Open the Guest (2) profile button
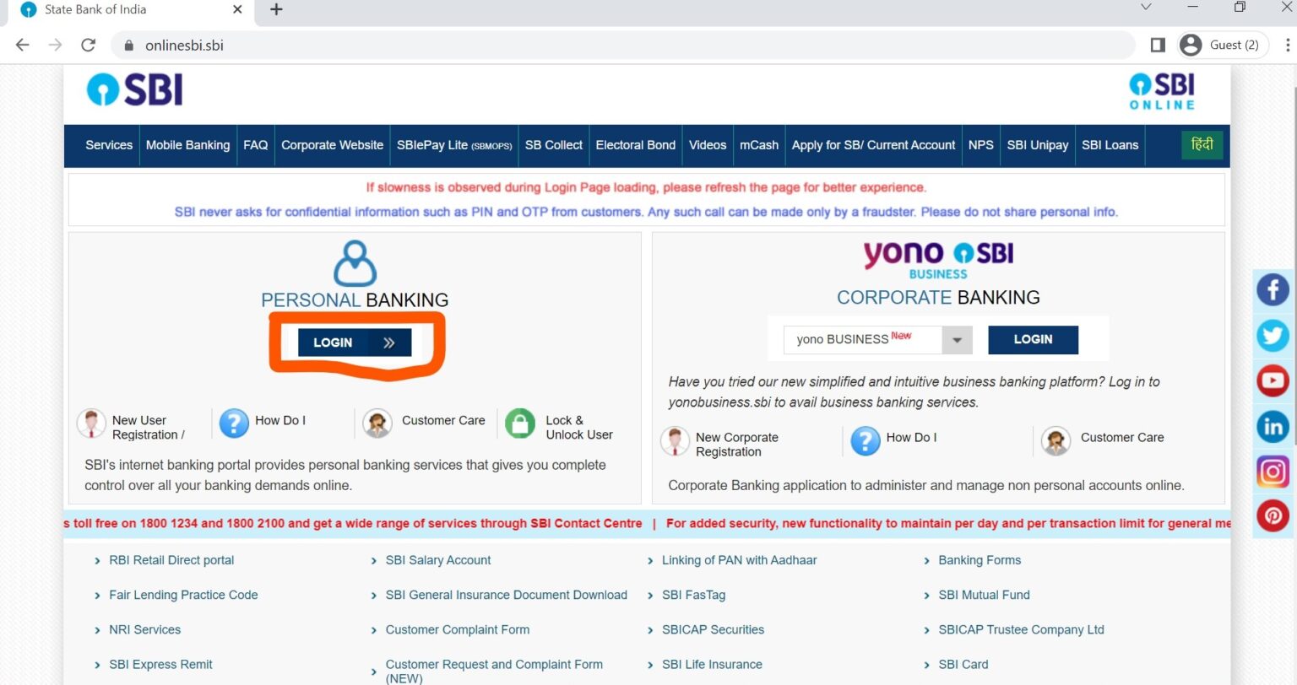 pos(1222,45)
